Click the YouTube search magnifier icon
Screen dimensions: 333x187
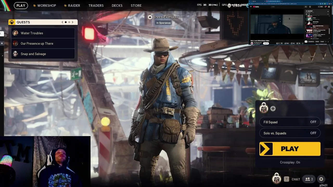pos(306,7)
